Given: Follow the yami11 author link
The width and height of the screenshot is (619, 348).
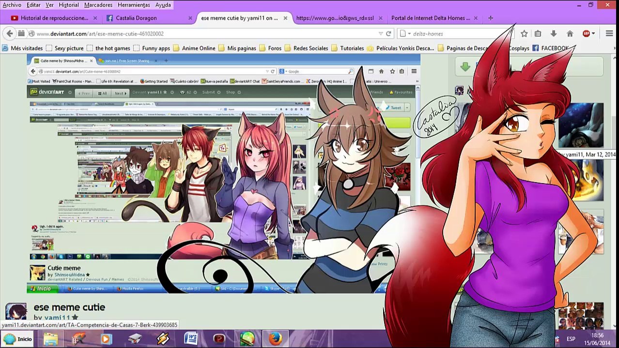Looking at the screenshot, I should [x=57, y=317].
